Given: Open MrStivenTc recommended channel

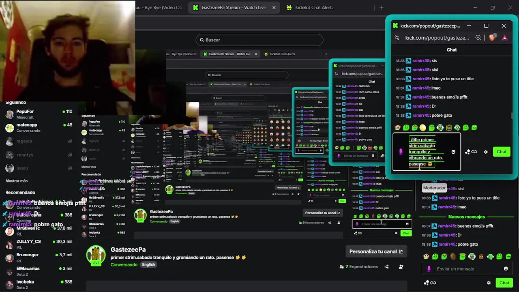Looking at the screenshot, I should (39, 231).
